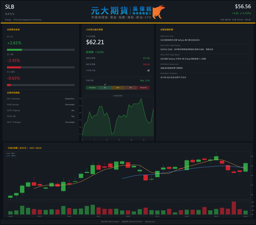Click the MA20 legend entry

(x=11, y=156)
